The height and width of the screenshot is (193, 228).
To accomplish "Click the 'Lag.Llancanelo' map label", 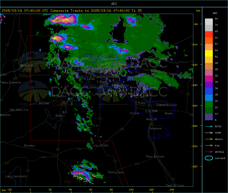I will point(16,176).
